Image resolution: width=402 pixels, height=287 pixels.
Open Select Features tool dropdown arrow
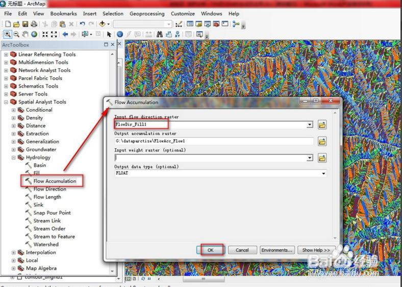pyautogui.click(x=91, y=34)
